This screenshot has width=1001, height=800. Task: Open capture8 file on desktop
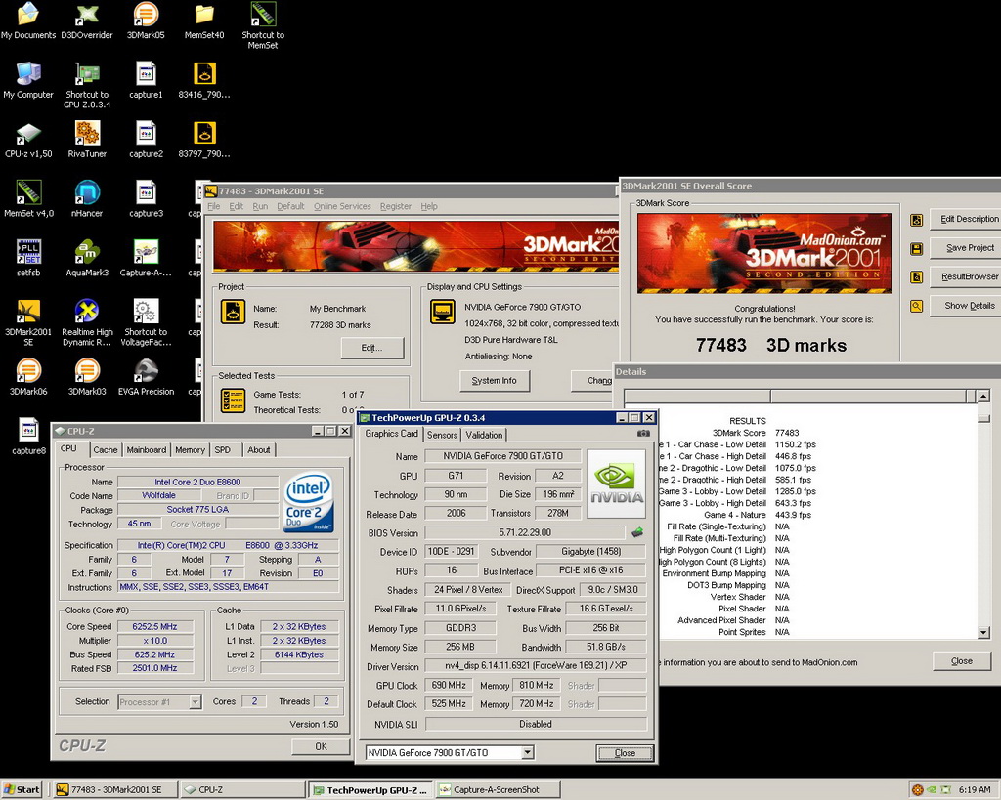click(x=28, y=437)
